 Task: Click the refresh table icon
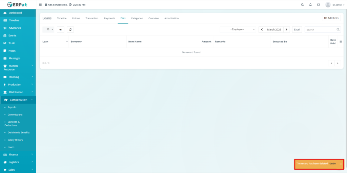(70, 30)
